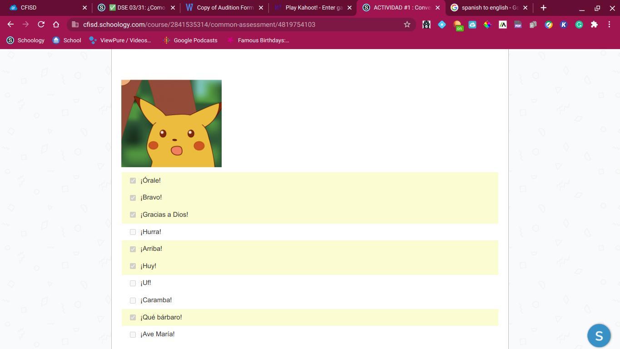
Task: Go to the browser home page
Action: click(56, 25)
